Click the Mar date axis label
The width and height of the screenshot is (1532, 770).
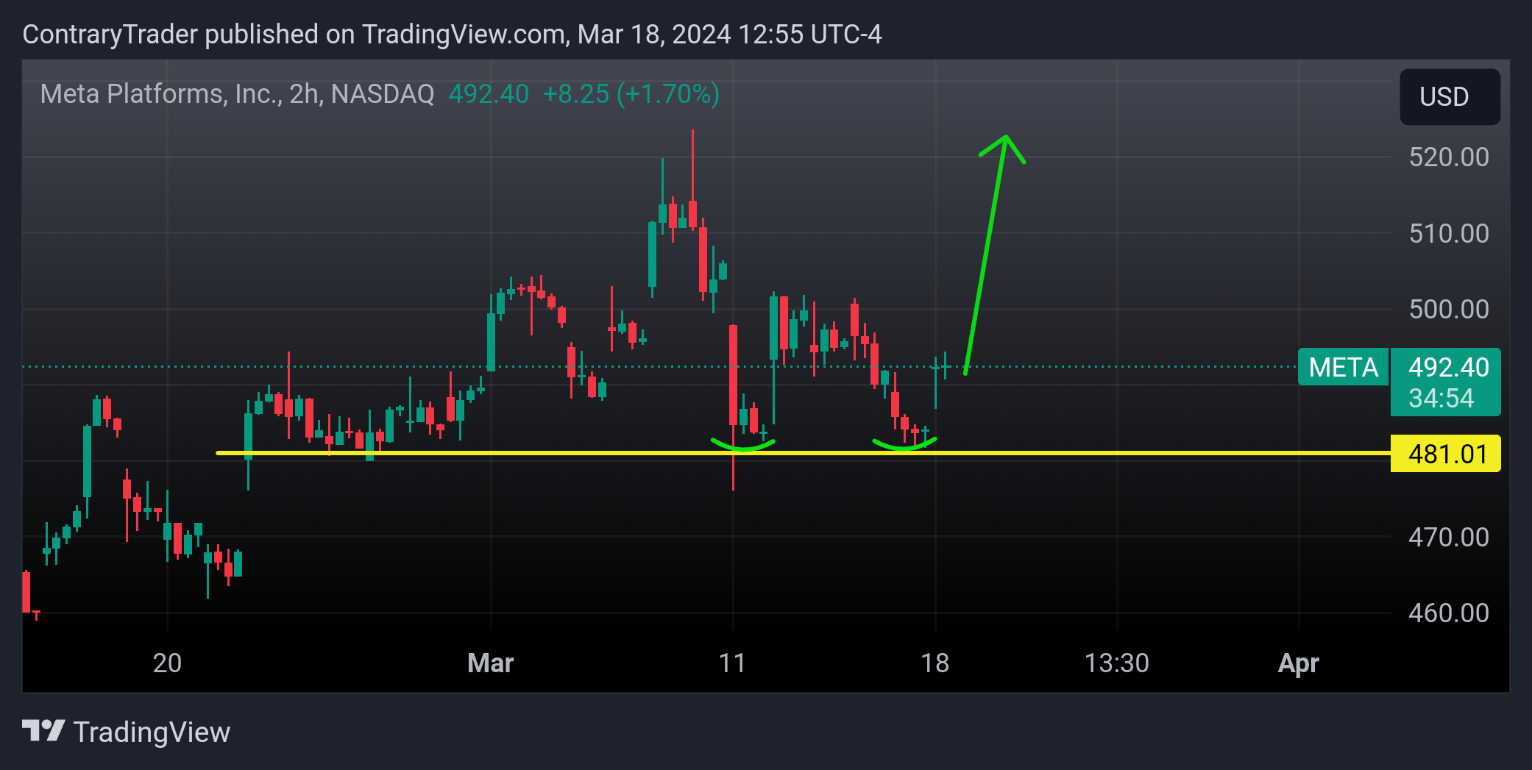click(490, 663)
